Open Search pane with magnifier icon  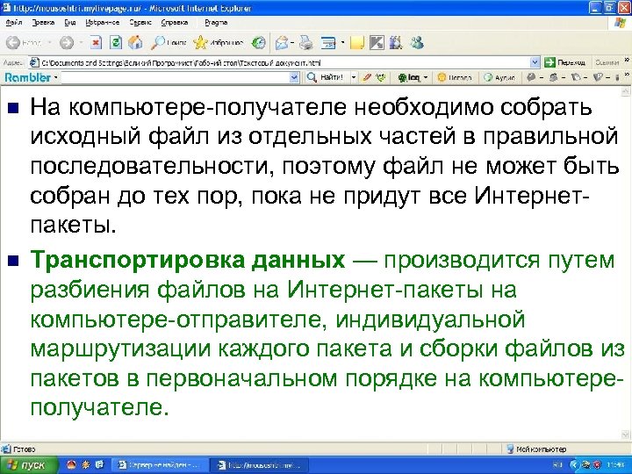168,42
